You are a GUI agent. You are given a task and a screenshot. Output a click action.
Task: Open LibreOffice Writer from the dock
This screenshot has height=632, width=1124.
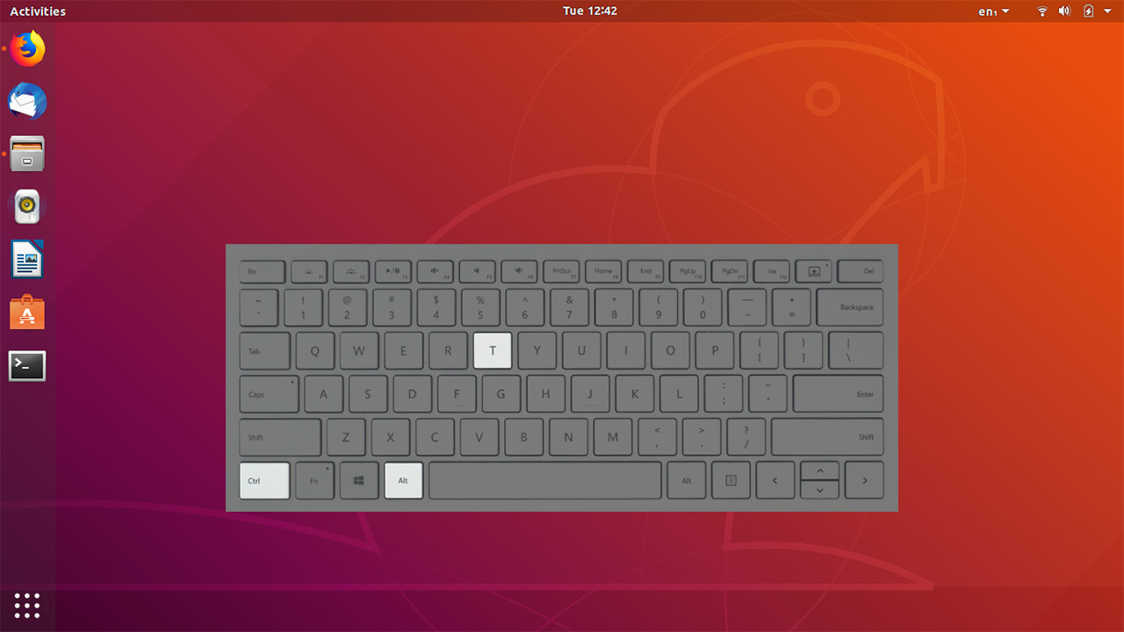tap(27, 260)
